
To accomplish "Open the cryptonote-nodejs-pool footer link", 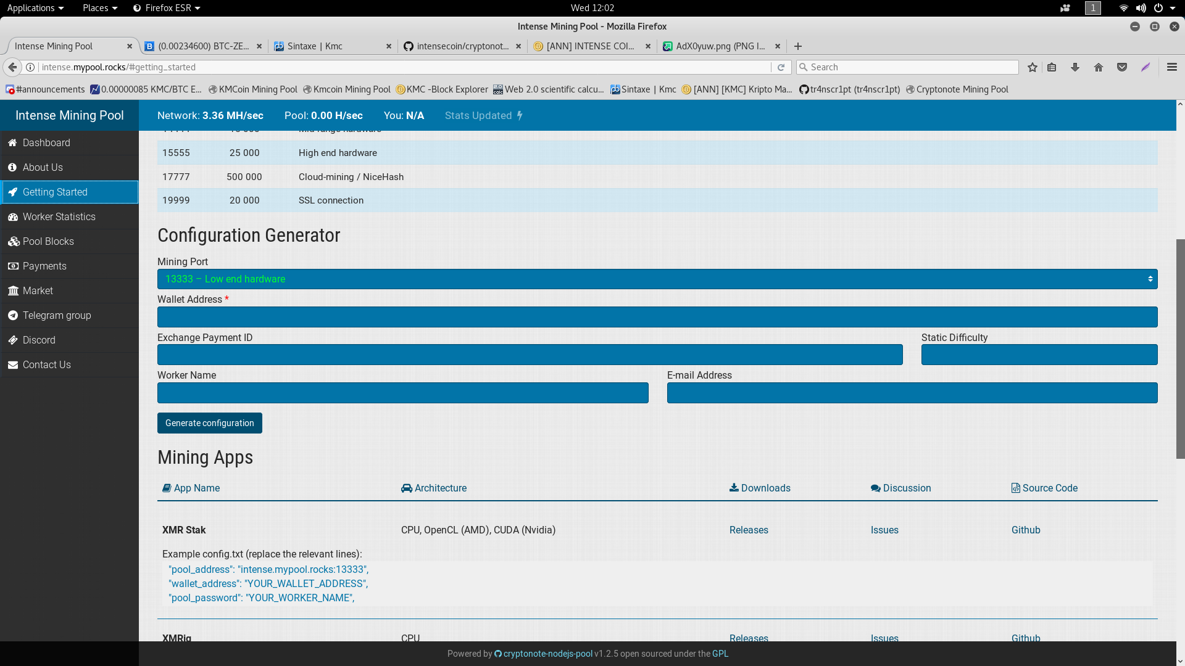I will pos(544,654).
